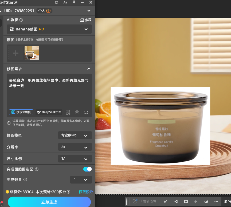The height and width of the screenshot is (207, 231).
Task: Expand prompt editor to fullscreen
Action: pos(86,112)
